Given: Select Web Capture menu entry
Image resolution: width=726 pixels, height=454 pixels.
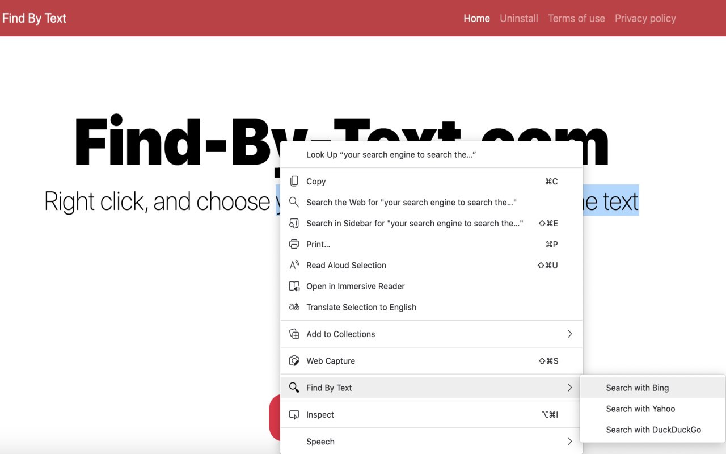Looking at the screenshot, I should (x=432, y=361).
